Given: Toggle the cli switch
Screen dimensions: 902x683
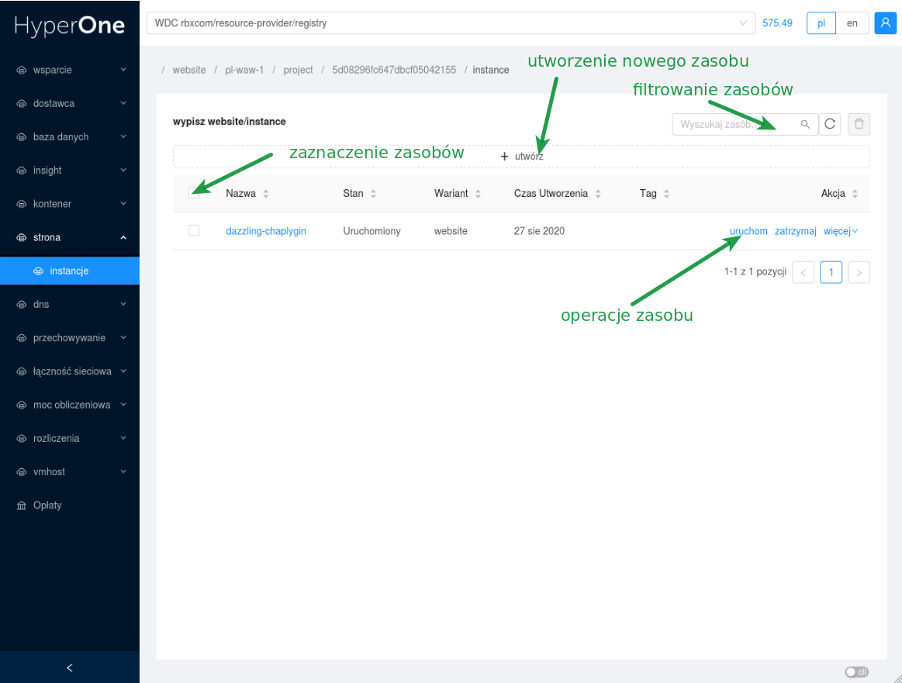Looking at the screenshot, I should tap(856, 671).
